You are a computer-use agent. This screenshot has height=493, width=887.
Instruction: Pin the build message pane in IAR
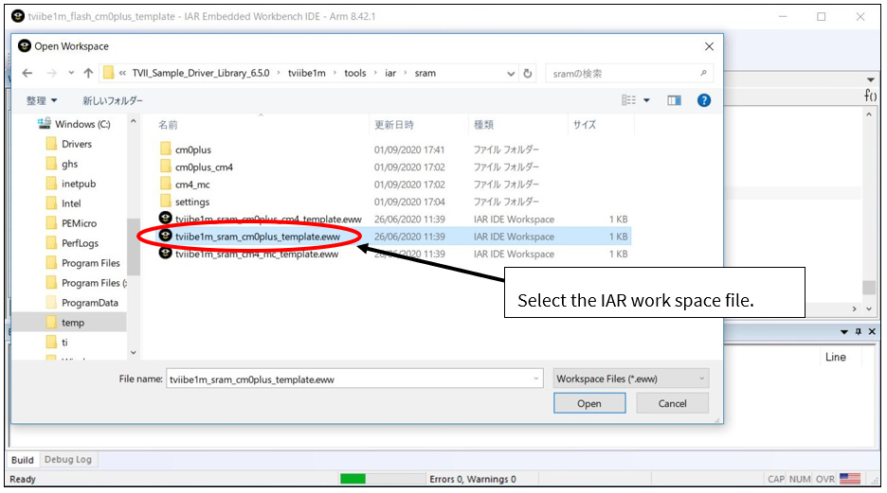click(859, 332)
